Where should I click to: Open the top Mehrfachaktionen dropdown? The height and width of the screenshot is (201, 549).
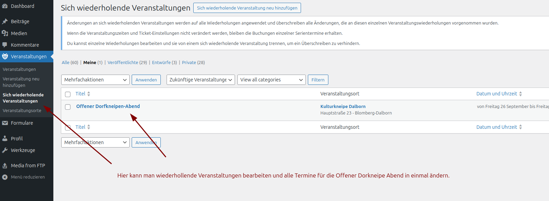coord(95,80)
